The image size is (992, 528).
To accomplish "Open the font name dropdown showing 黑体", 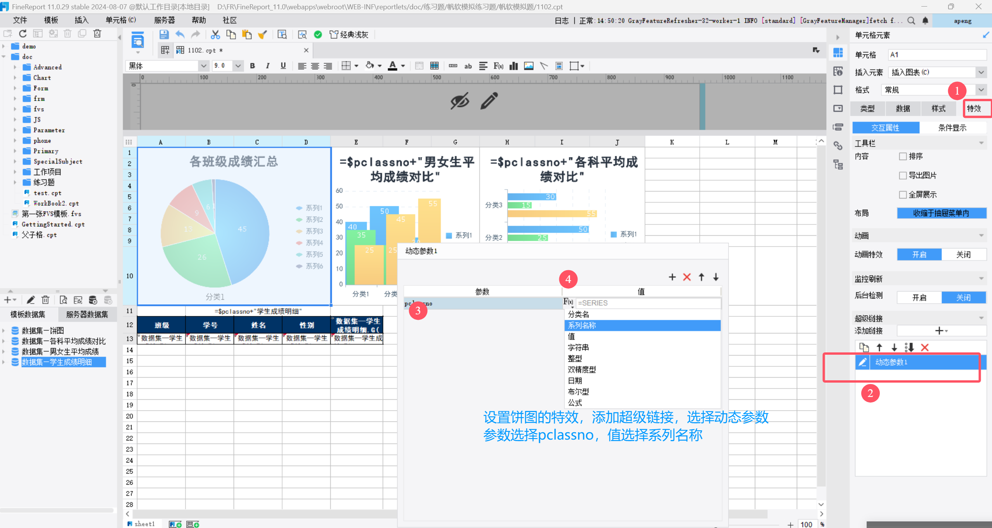I will pos(203,66).
